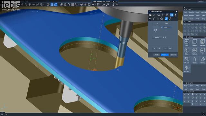206x116 pixels.
Task: Click the machine icon in Path correction top row
Action: tap(175, 15)
